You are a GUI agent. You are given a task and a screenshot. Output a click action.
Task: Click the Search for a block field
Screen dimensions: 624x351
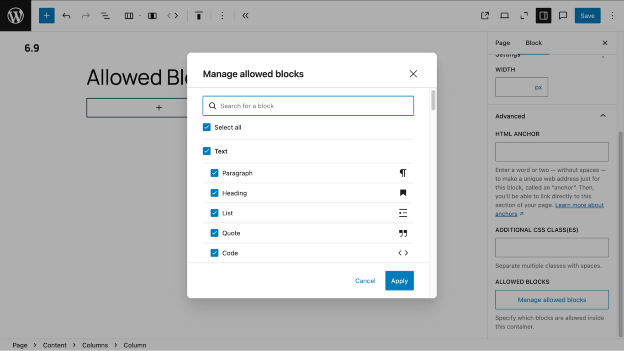pos(308,106)
